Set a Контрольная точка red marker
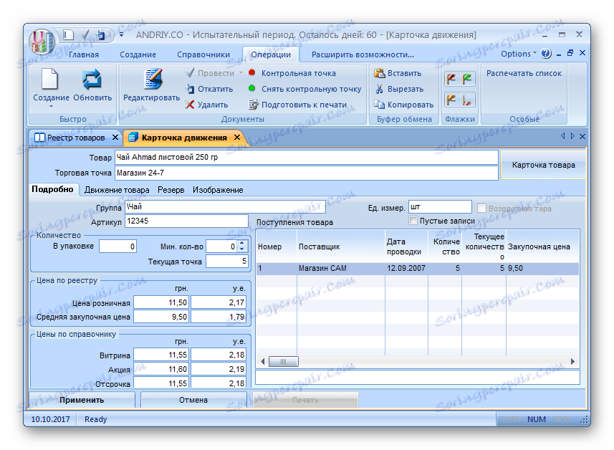The height and width of the screenshot is (450, 614). (x=252, y=73)
